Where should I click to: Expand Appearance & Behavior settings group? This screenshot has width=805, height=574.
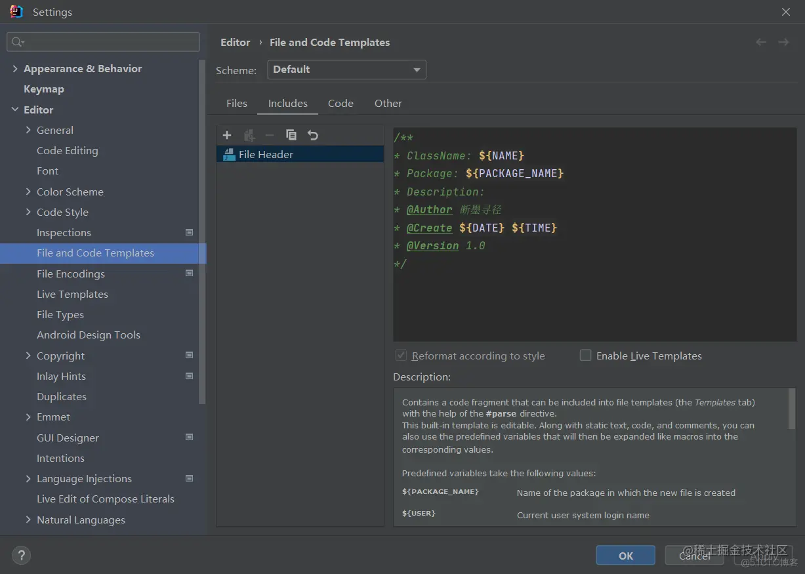(14, 68)
